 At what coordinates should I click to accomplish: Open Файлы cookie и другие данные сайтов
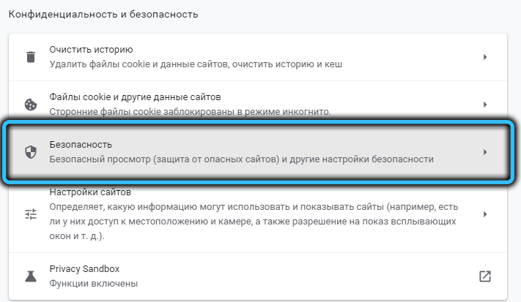(x=136, y=97)
